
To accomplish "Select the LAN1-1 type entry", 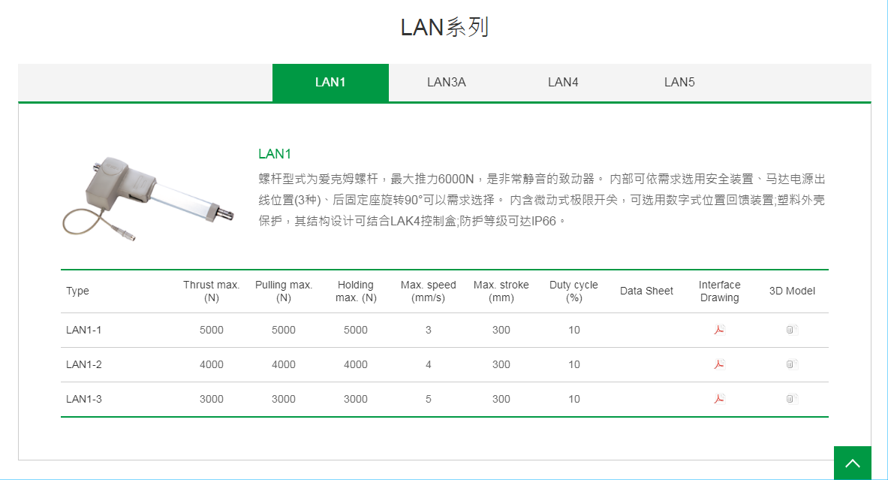I will (x=83, y=330).
